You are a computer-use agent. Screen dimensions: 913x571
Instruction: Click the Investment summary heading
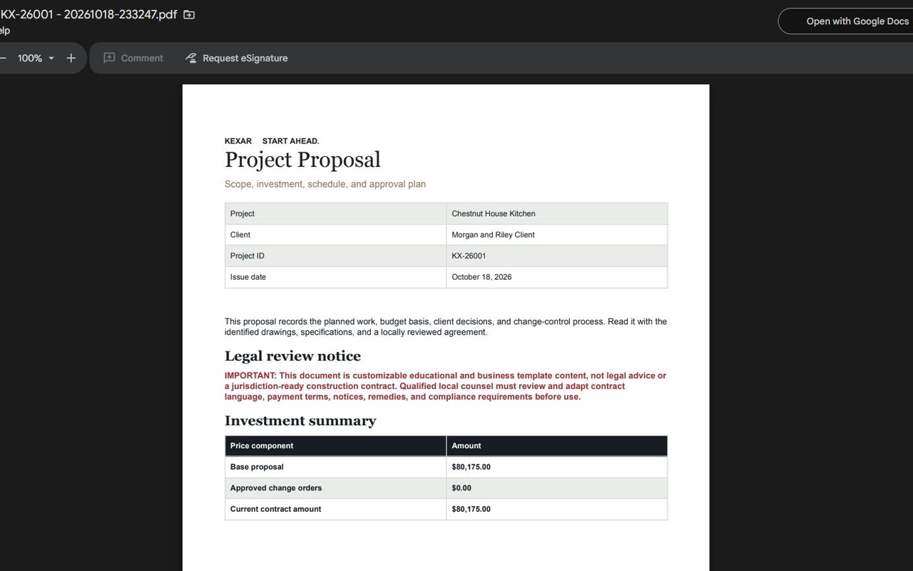300,421
